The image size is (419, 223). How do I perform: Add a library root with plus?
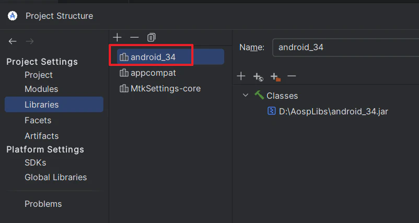pyautogui.click(x=241, y=76)
